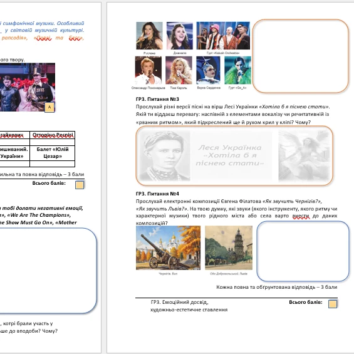Click the Тіна Кароль photo

(179, 70)
